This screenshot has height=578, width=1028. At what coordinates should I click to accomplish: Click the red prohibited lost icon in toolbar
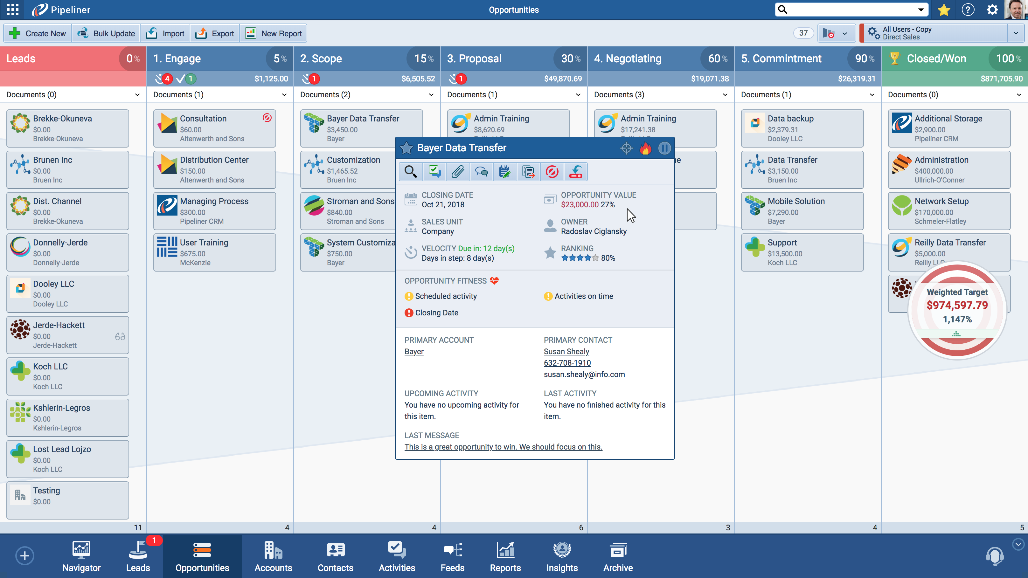coord(552,172)
